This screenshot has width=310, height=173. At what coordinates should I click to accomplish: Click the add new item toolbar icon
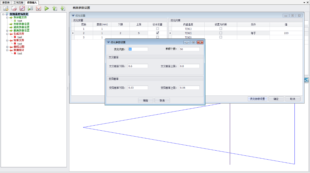tap(6, 8)
